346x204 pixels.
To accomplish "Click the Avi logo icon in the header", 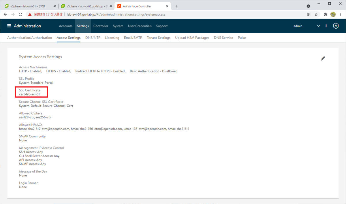I will (336, 26).
